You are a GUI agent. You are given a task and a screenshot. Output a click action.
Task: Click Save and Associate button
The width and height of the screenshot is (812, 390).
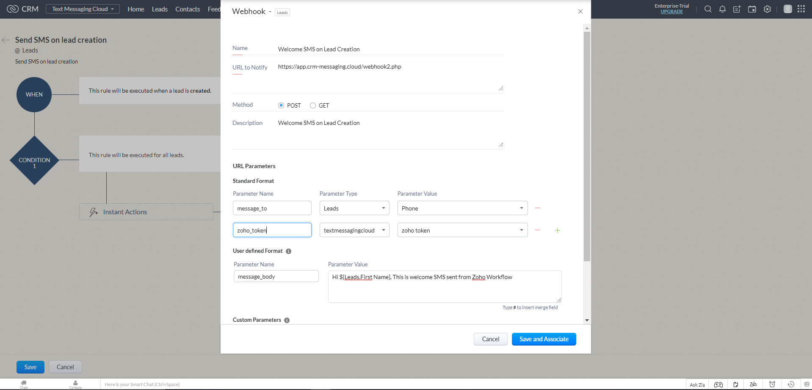pyautogui.click(x=544, y=339)
